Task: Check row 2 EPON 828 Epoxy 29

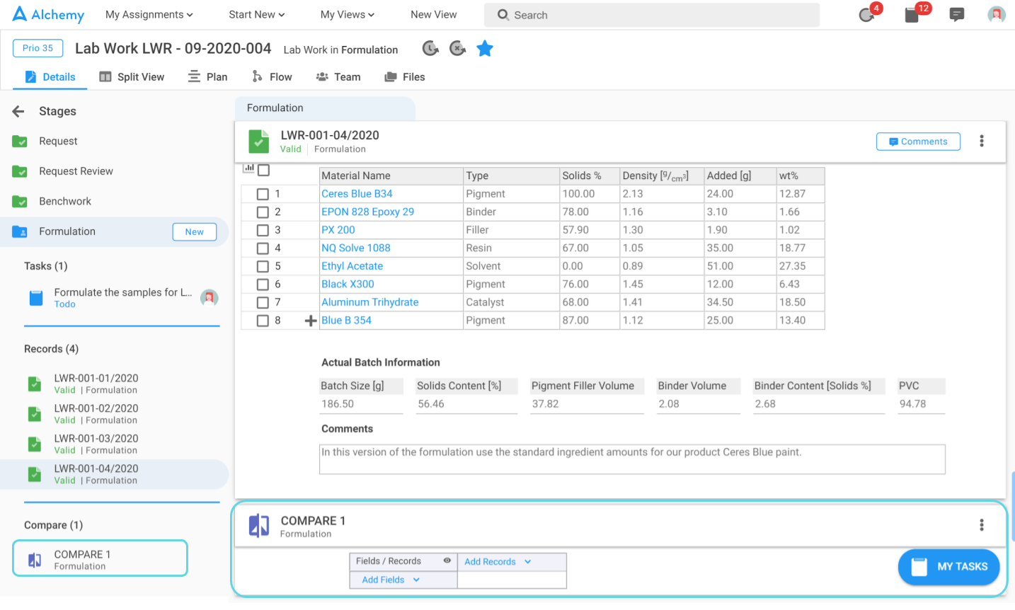Action: click(x=263, y=212)
